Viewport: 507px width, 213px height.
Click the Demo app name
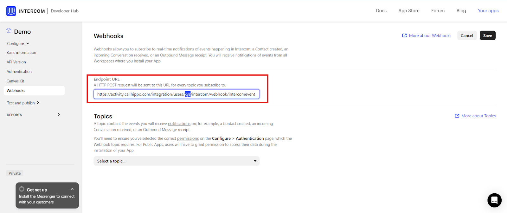[22, 32]
